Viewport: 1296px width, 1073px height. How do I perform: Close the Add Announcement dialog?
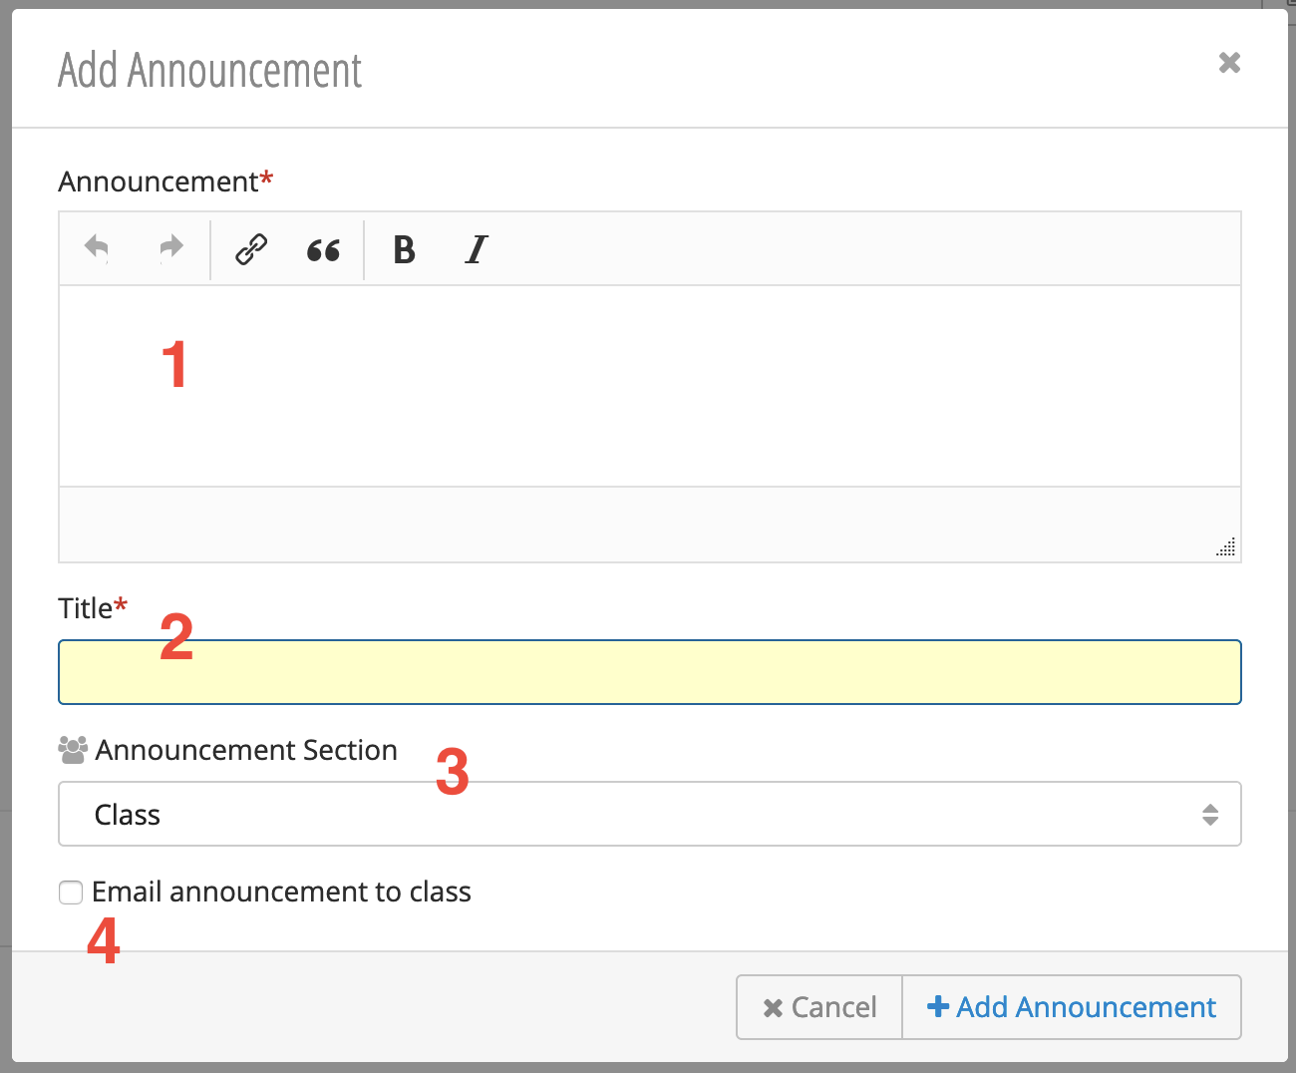pos(1229,63)
